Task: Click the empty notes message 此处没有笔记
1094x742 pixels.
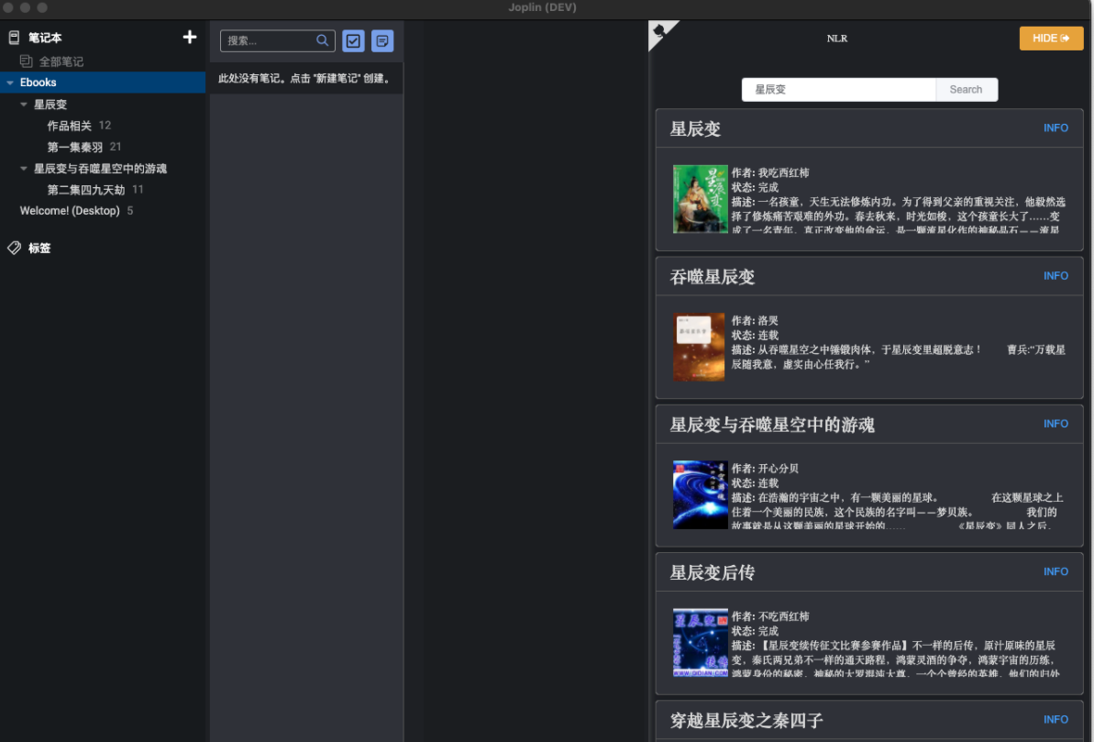Action: click(x=304, y=78)
